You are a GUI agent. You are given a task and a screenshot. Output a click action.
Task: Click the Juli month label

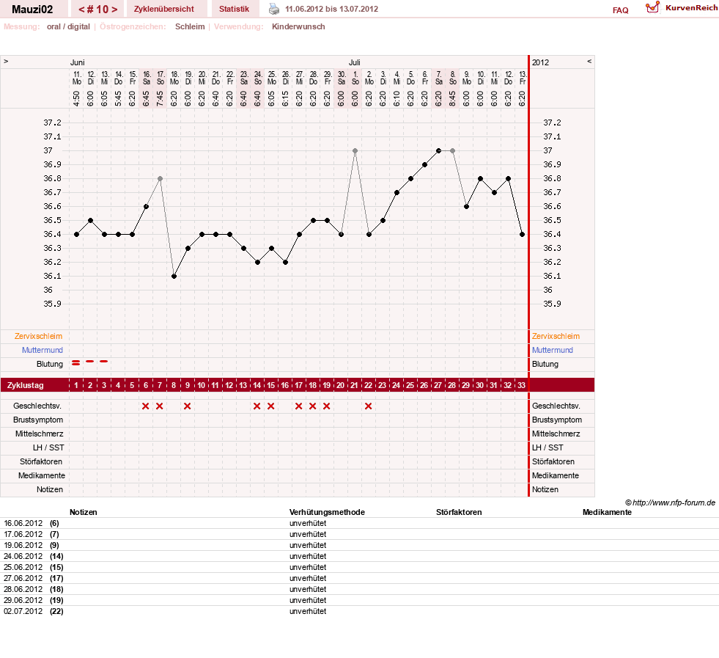[x=355, y=62]
